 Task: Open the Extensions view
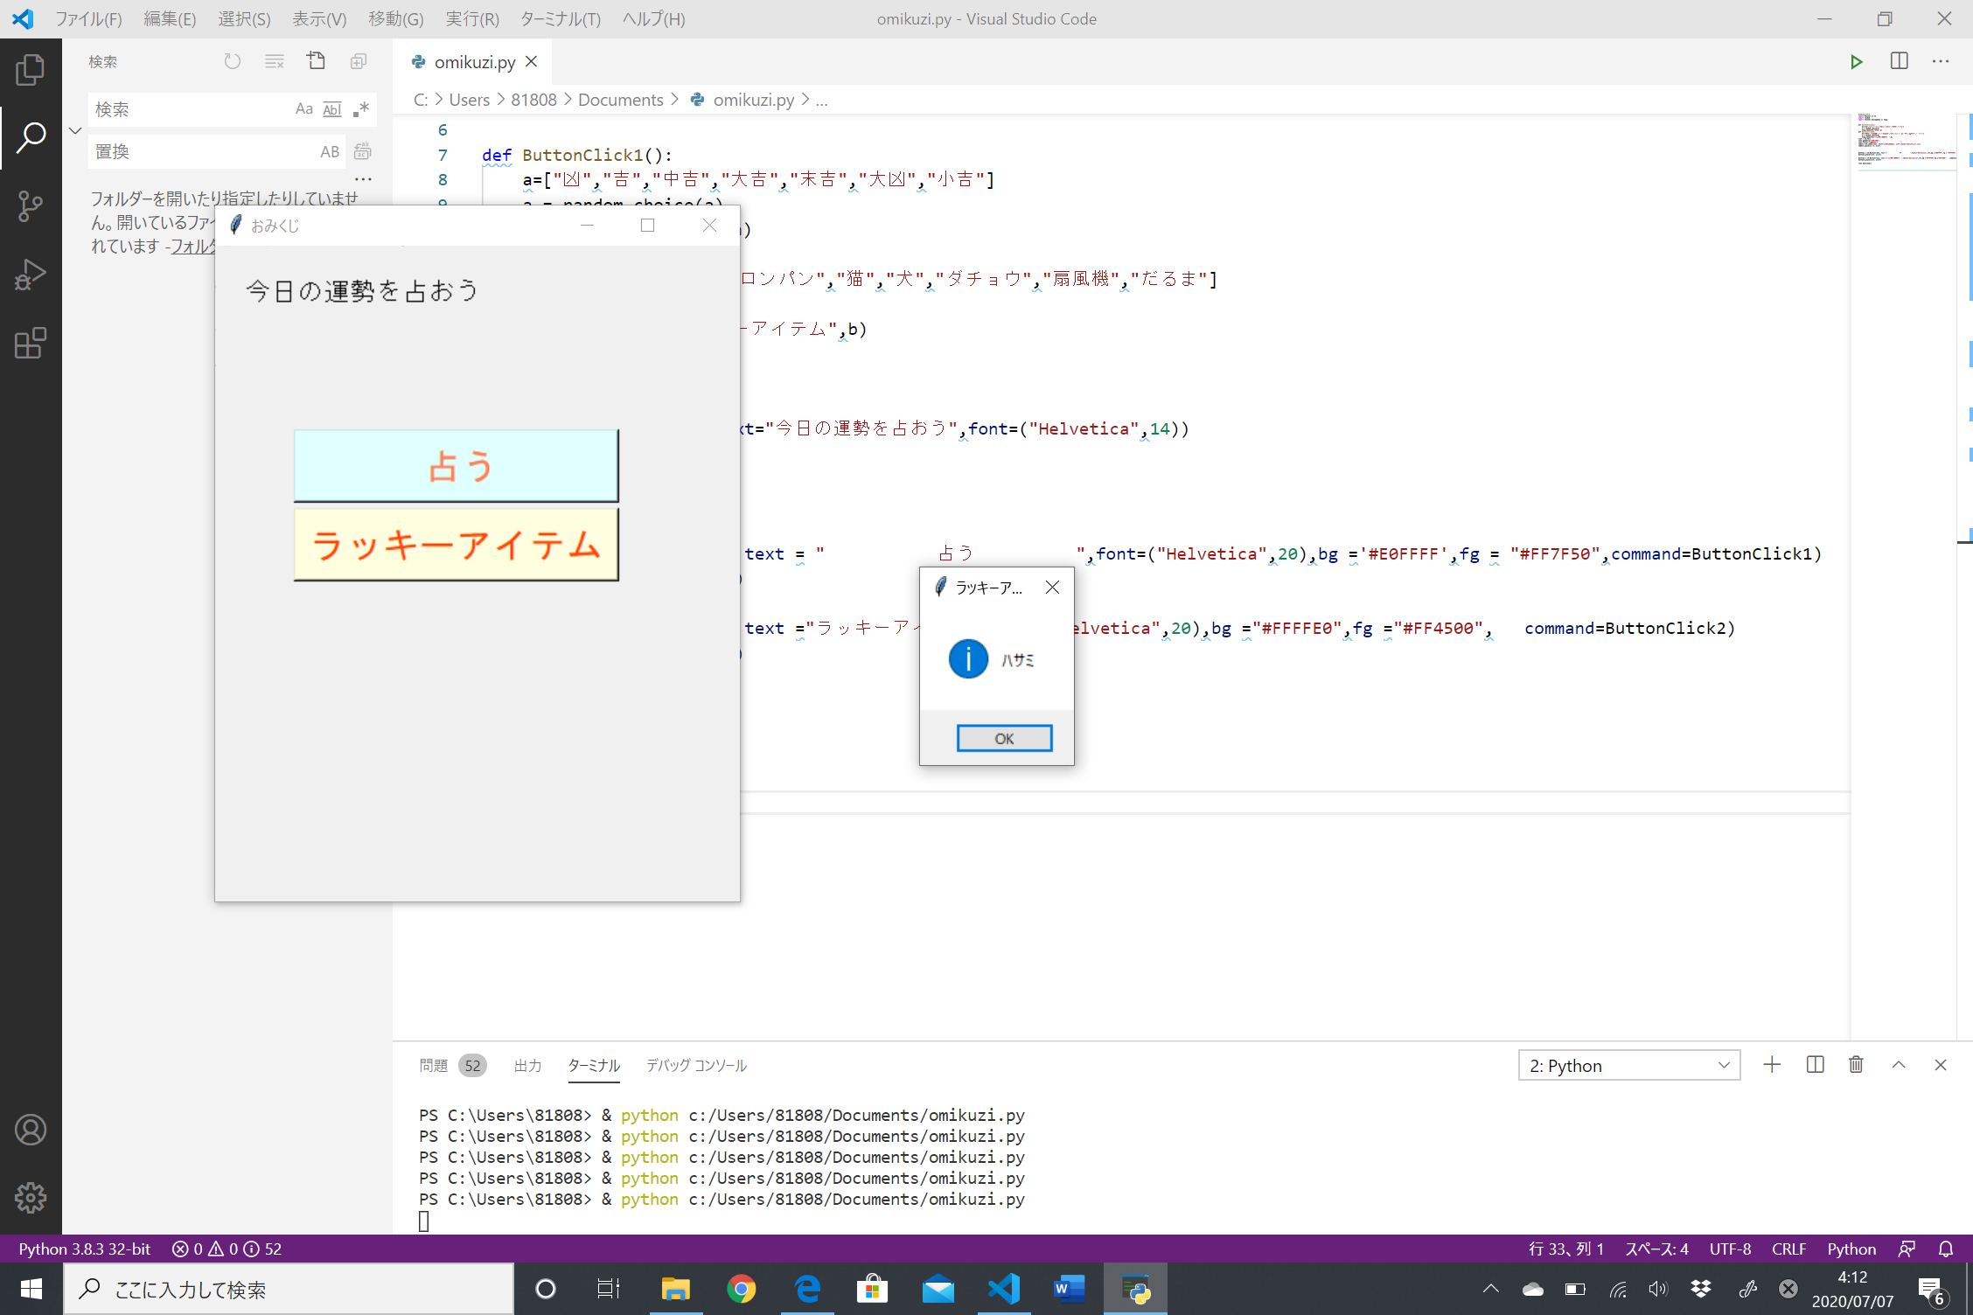click(31, 343)
